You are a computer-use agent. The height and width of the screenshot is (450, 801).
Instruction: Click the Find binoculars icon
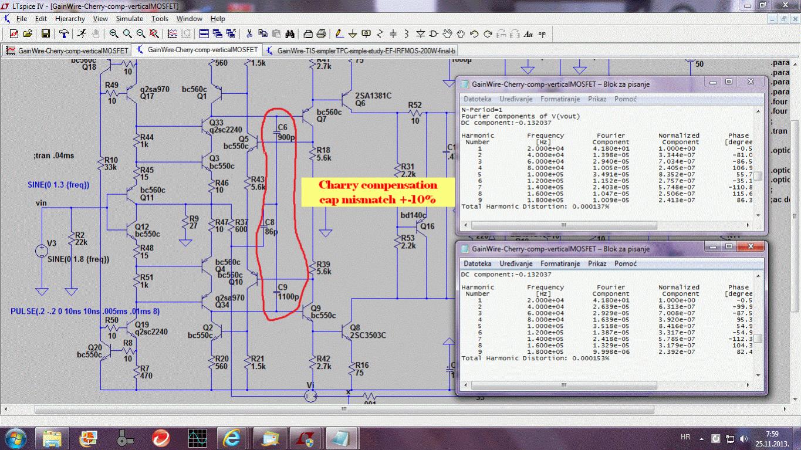coord(290,34)
